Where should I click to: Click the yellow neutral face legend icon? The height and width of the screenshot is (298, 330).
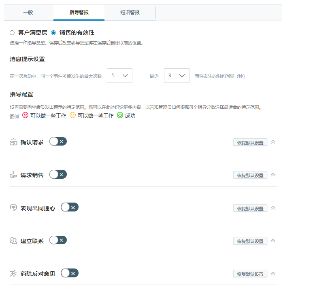tap(72, 115)
